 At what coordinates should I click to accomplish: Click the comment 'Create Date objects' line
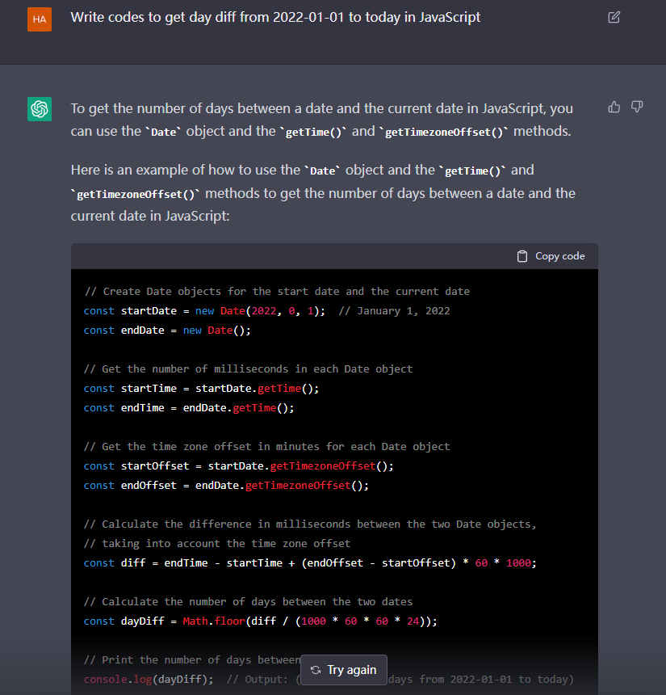276,292
